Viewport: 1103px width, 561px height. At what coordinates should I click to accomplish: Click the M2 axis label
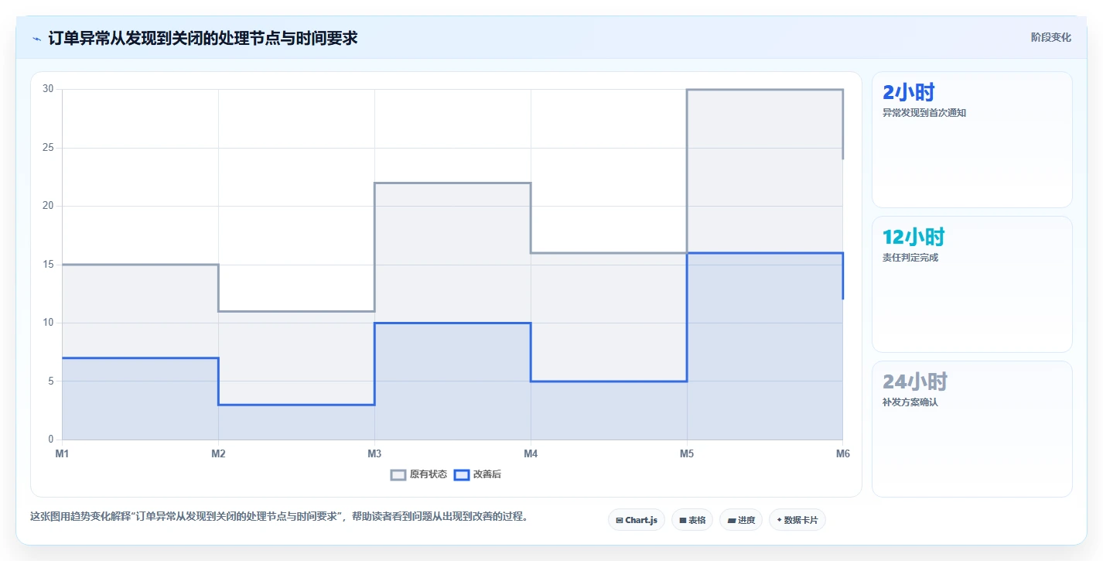[x=218, y=454]
